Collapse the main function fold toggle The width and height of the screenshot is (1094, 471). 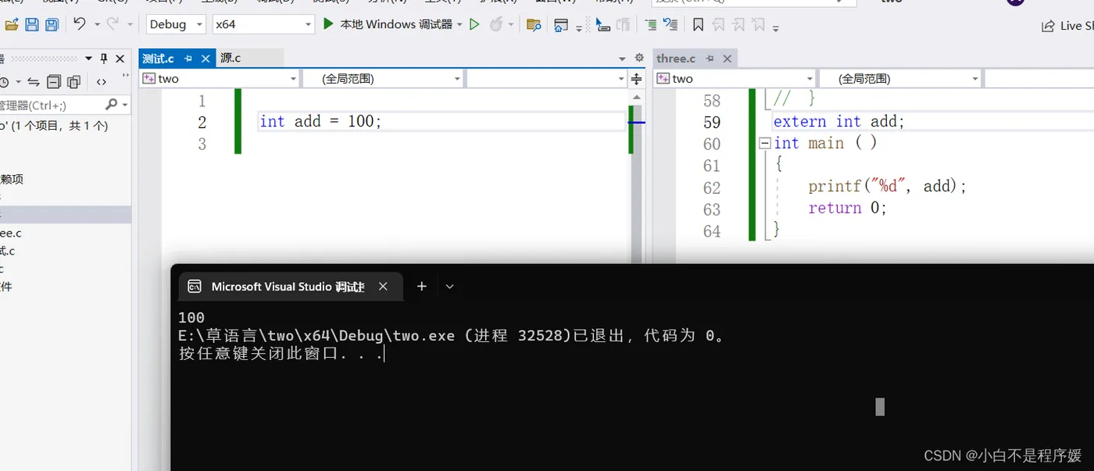[x=764, y=144]
